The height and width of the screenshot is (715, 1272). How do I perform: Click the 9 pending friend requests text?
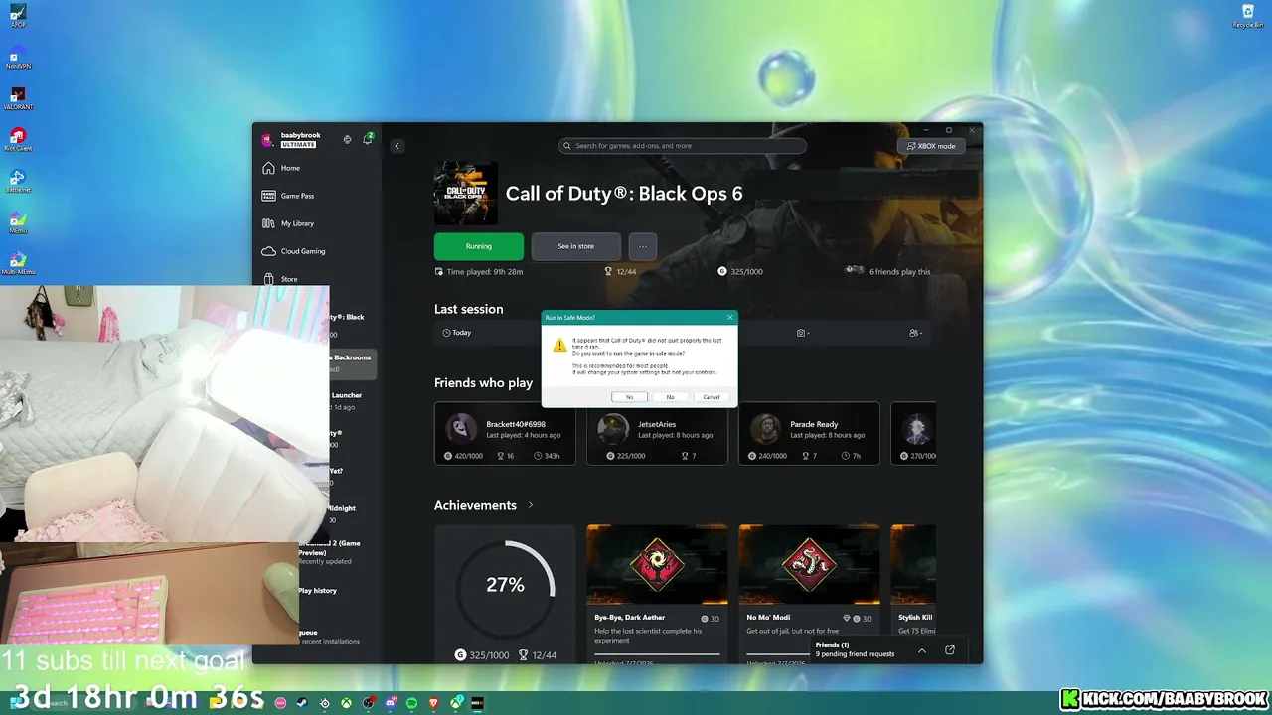click(x=856, y=654)
